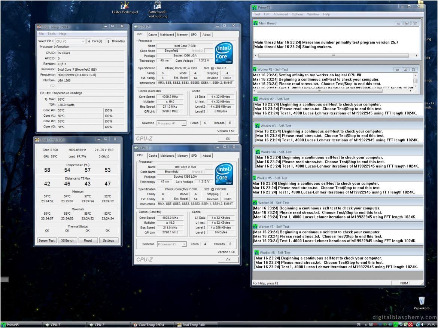Switch to Prime95 via the taskbar button
The image size is (438, 328).
click(21, 325)
